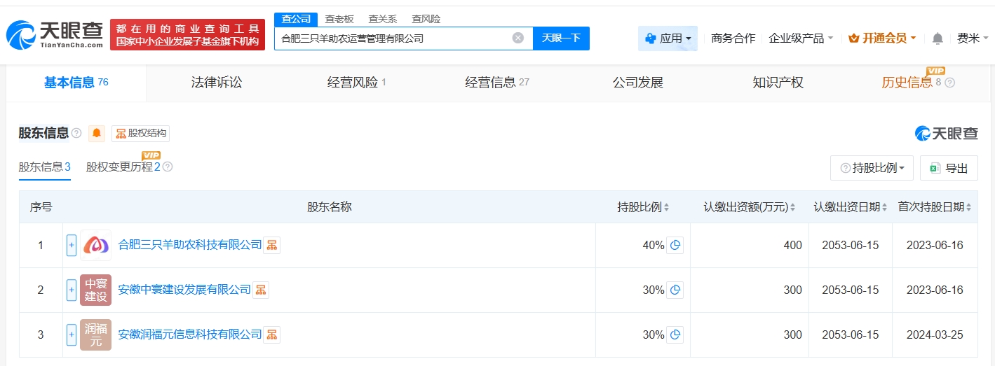Open 知识产权 tab
The height and width of the screenshot is (366, 995).
click(x=778, y=83)
